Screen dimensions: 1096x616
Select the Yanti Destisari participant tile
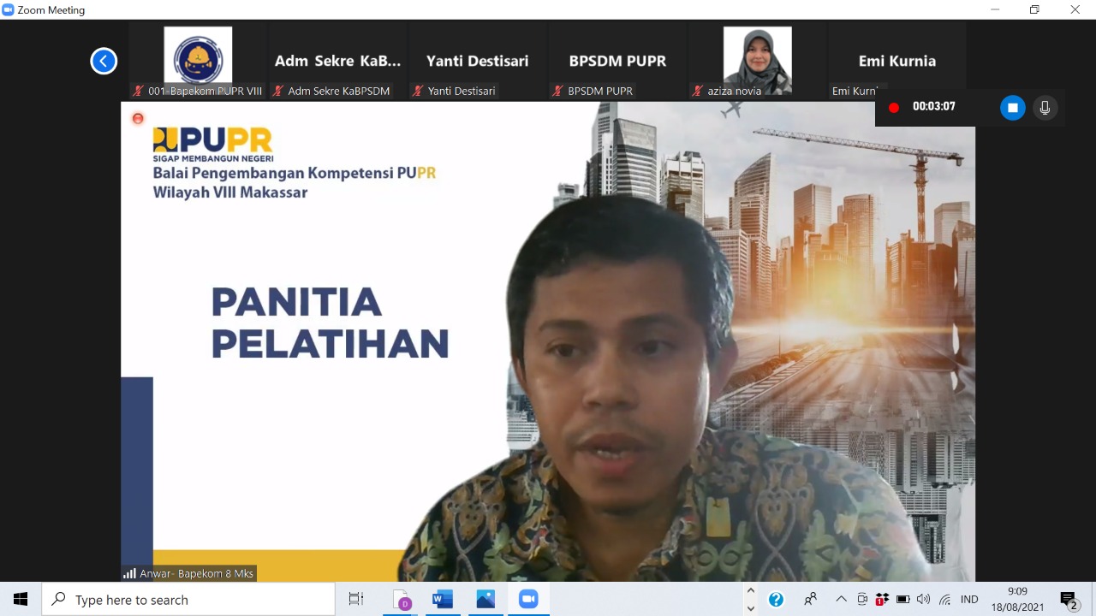coord(478,61)
